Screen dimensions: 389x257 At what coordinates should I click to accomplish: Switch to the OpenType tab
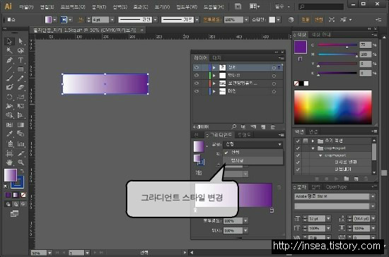[x=336, y=187]
